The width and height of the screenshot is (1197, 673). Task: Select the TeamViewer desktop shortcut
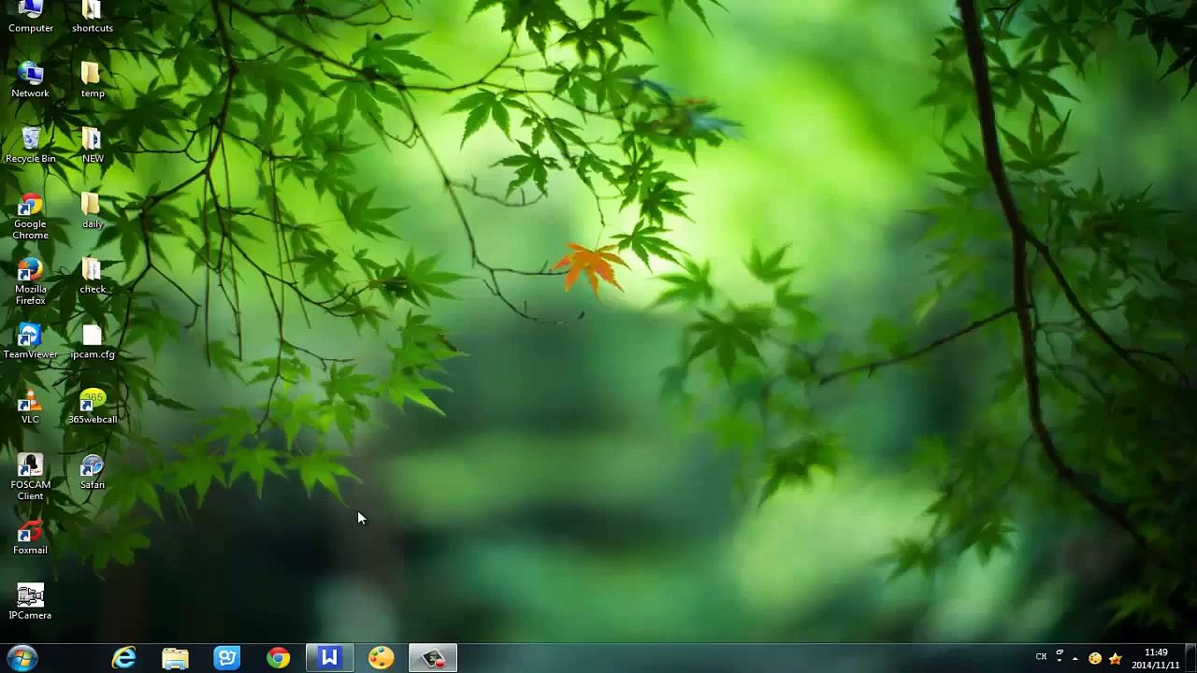pos(31,342)
